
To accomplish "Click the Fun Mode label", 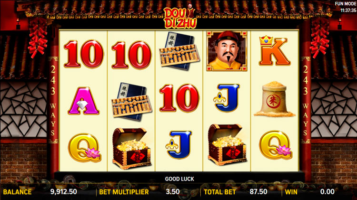I will (346, 4).
